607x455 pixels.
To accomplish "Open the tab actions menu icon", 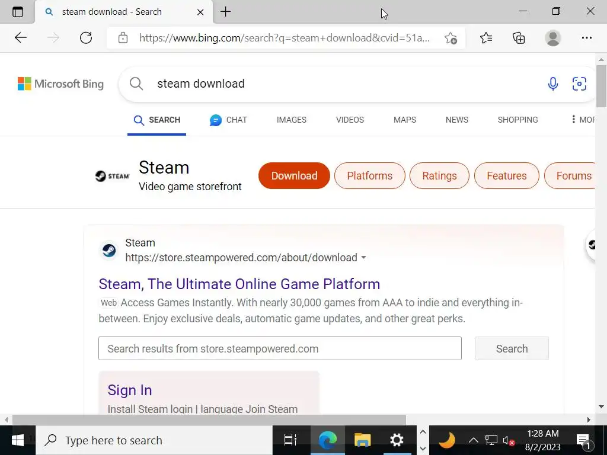I will coord(18,12).
